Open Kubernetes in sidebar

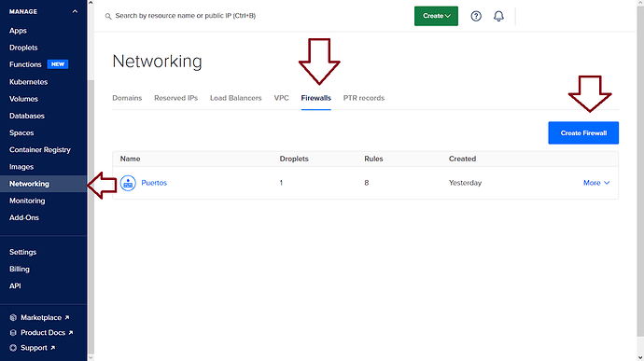point(28,82)
